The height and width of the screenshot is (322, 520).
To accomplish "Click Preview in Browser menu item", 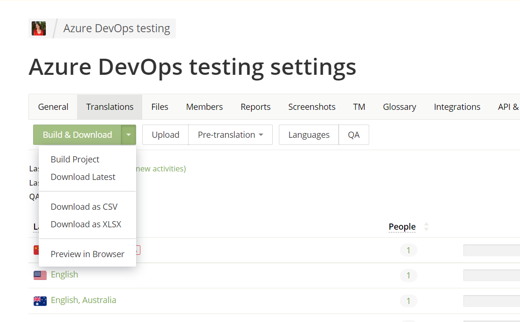I will (87, 254).
